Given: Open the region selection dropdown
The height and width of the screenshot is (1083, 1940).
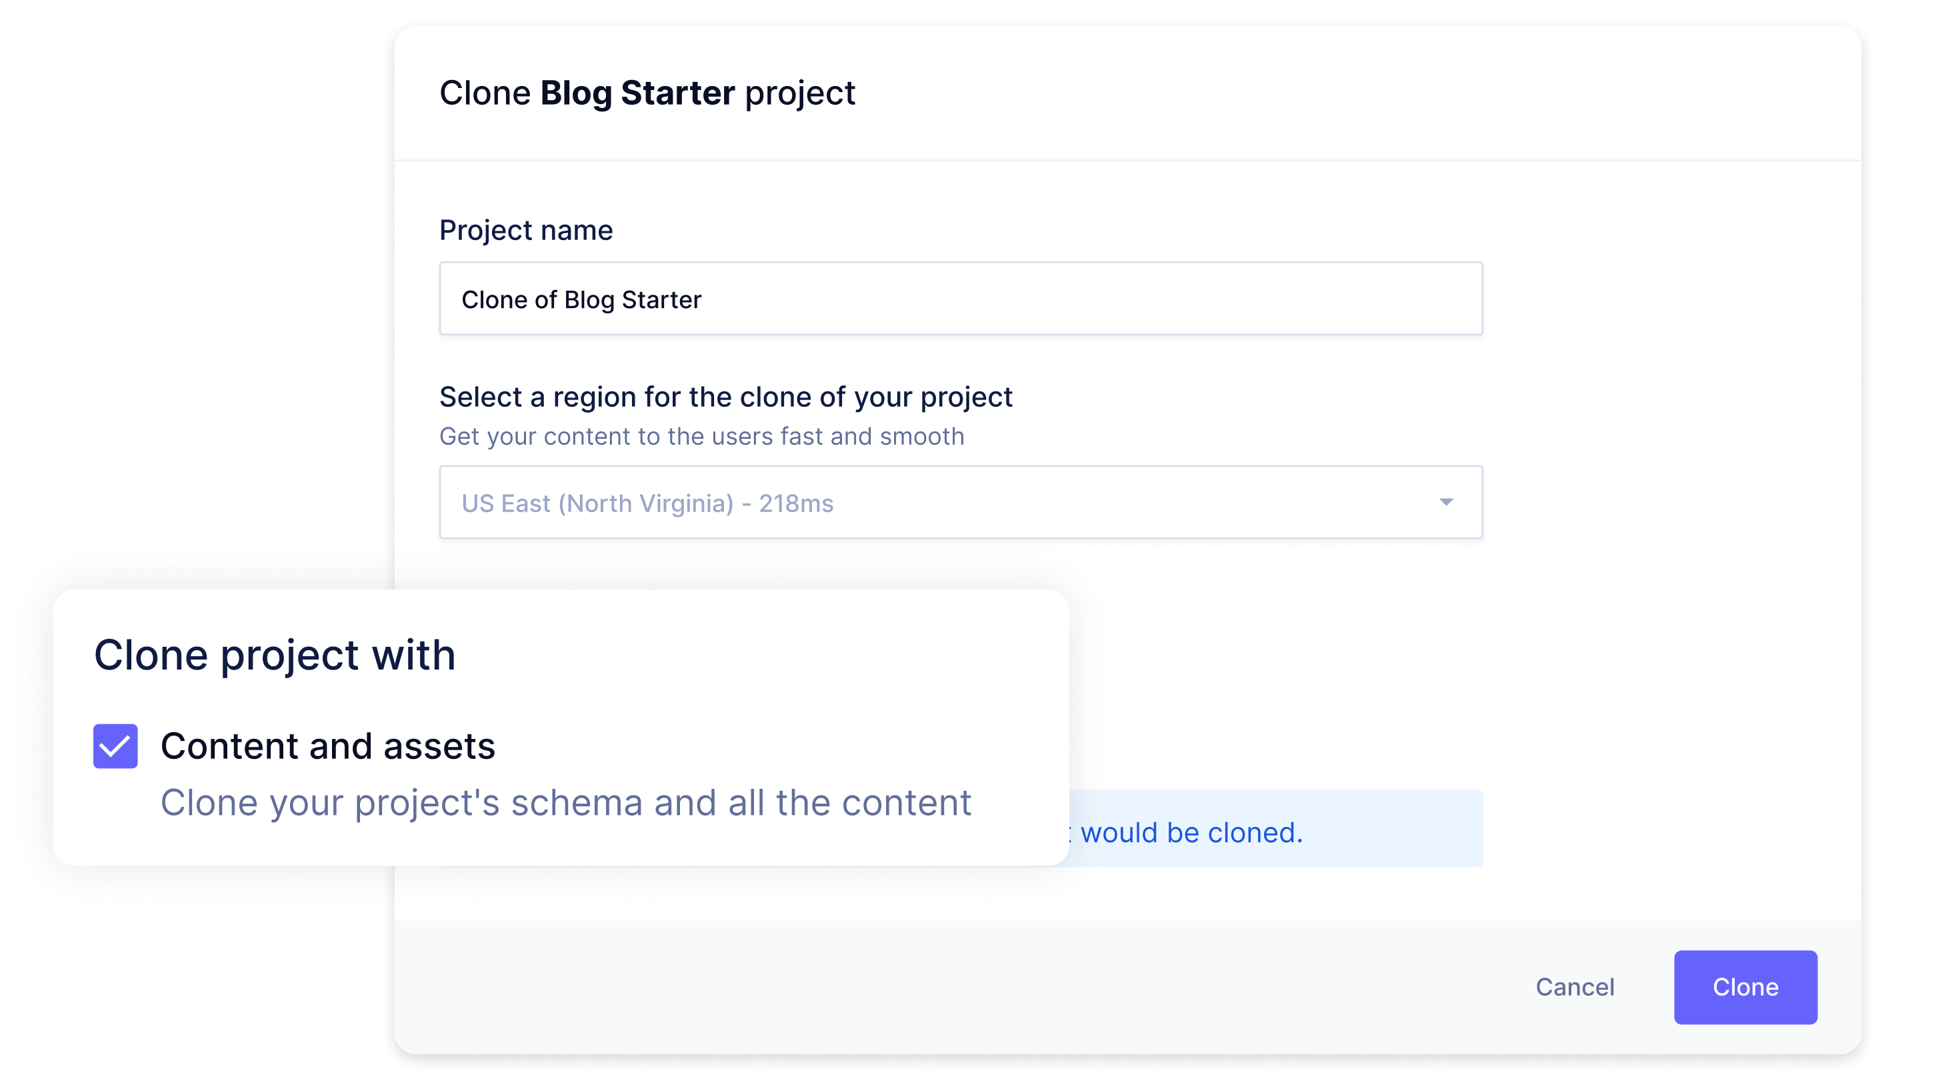Looking at the screenshot, I should [960, 502].
